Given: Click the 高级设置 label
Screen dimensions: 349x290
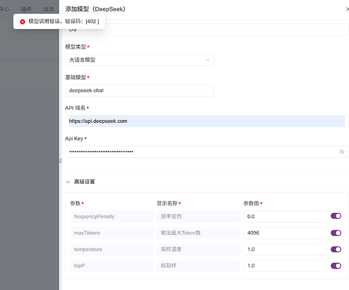Looking at the screenshot, I should 85,182.
